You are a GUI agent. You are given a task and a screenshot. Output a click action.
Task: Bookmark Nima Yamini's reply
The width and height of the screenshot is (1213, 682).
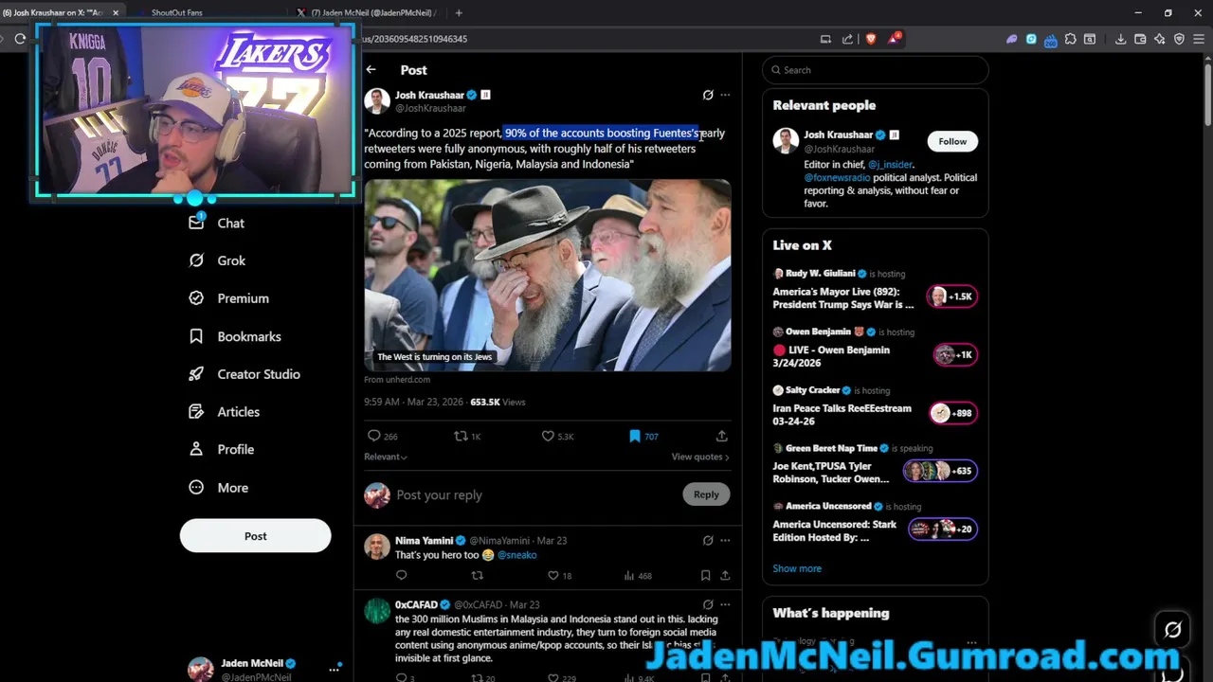coord(705,575)
